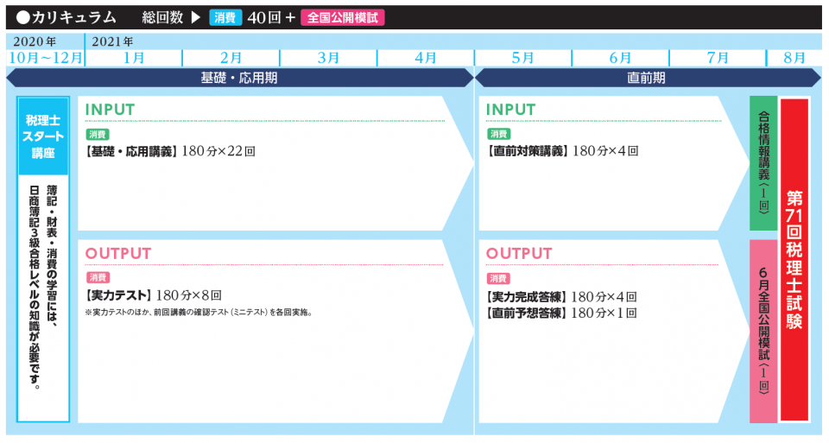Click the cyan 消費 badge in the header

225,17
